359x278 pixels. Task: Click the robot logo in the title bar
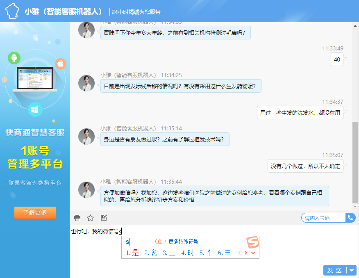coord(12,10)
